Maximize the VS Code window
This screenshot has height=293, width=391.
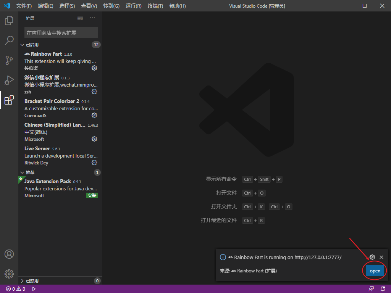[x=365, y=6]
